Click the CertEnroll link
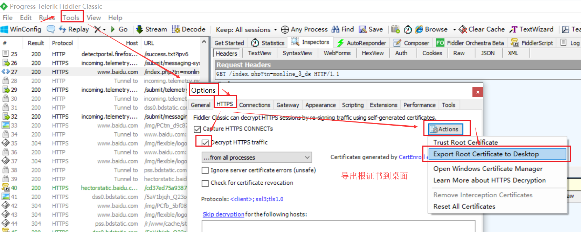The image size is (581, 232). coord(411,157)
